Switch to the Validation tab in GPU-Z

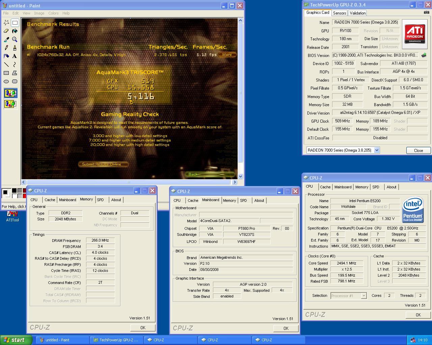357,13
